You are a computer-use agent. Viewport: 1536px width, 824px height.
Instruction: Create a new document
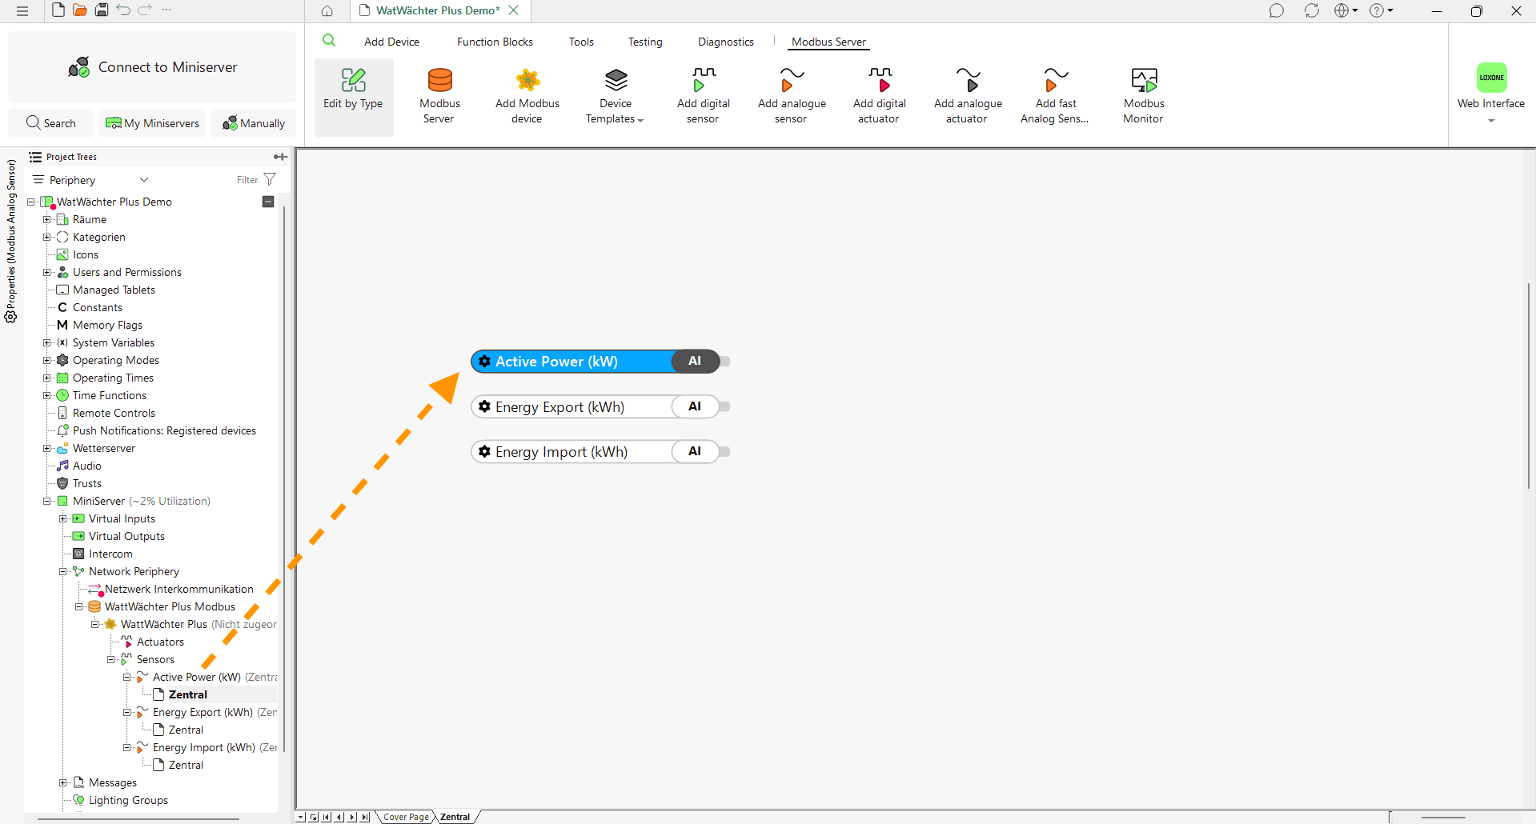pyautogui.click(x=58, y=10)
